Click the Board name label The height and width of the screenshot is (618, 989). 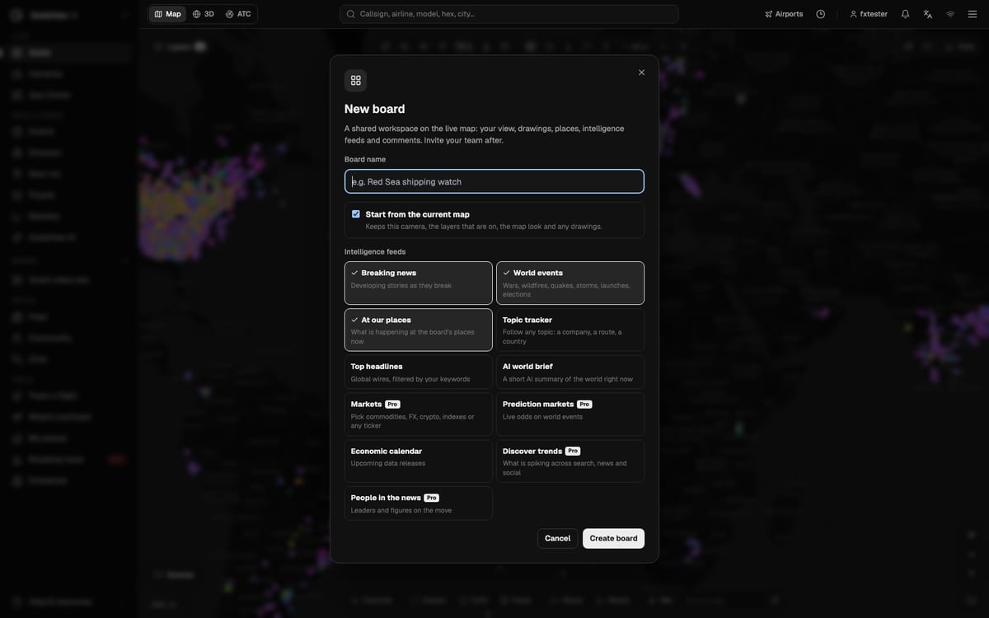[x=365, y=159]
